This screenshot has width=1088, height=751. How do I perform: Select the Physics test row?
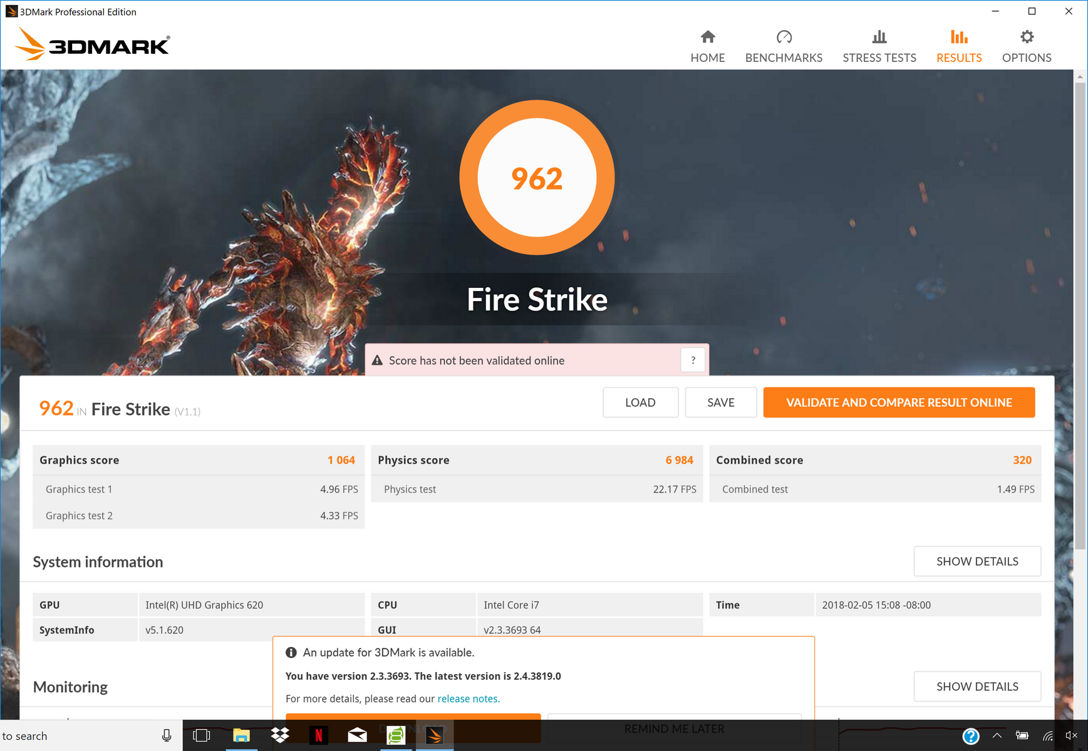coord(537,489)
